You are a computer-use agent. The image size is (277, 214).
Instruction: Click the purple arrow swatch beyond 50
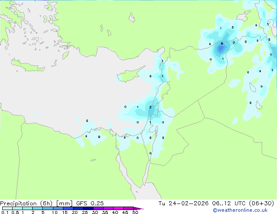(138, 208)
